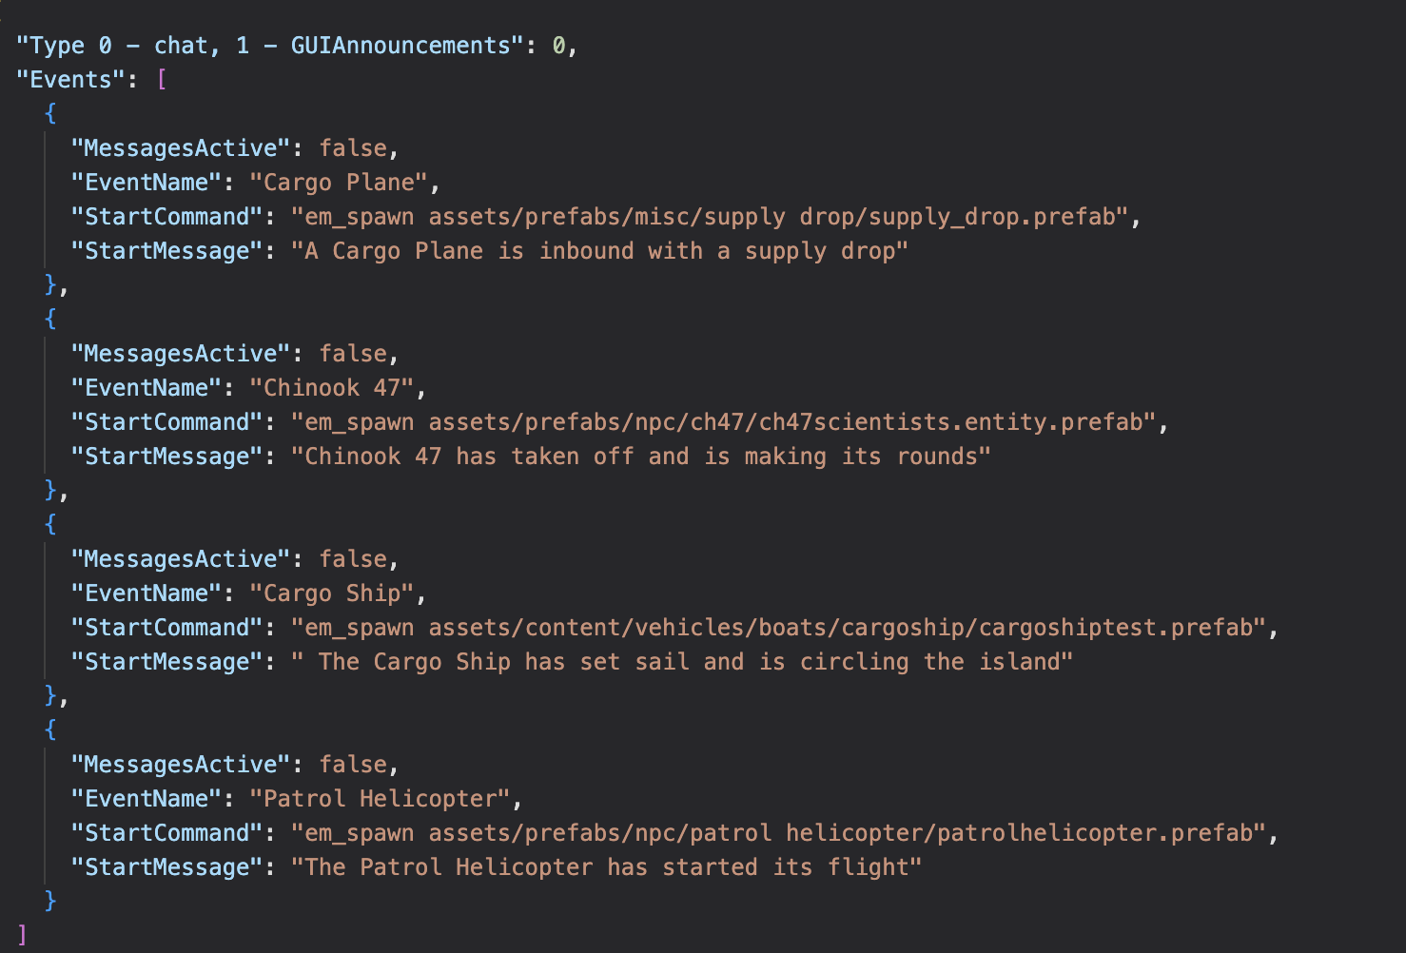This screenshot has height=953, width=1406.
Task: Click the false value under Cargo Plane event
Action: point(353,148)
